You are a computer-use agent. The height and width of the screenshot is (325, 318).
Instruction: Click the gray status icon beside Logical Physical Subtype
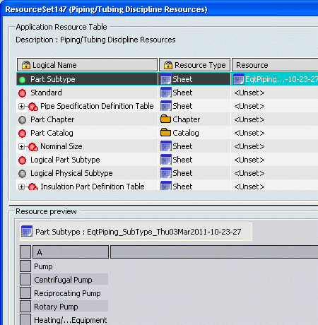pos(23,174)
